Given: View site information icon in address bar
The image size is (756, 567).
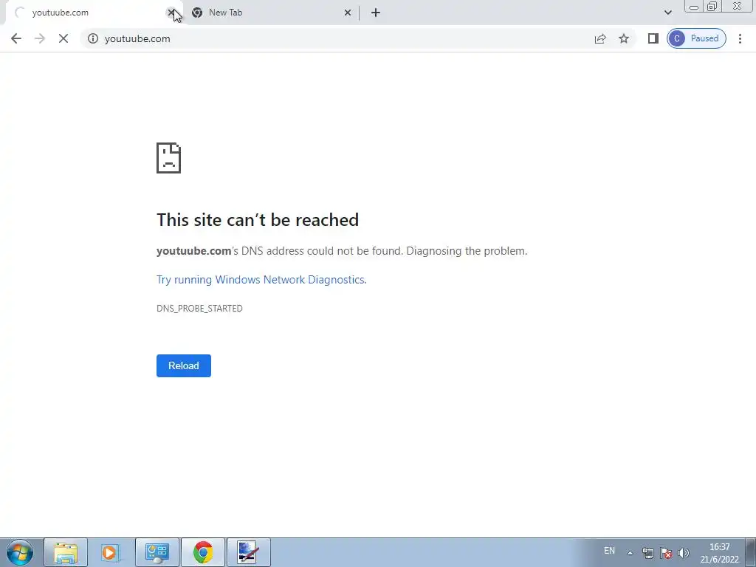Looking at the screenshot, I should [93, 38].
